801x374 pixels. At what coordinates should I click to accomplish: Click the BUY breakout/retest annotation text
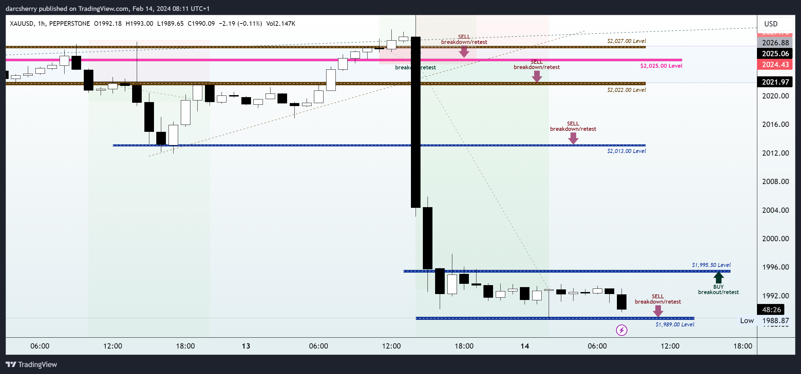[x=719, y=289]
